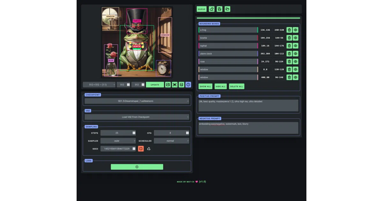Click the Steps input showing 25
The height and width of the screenshot is (201, 383).
[x=118, y=133]
